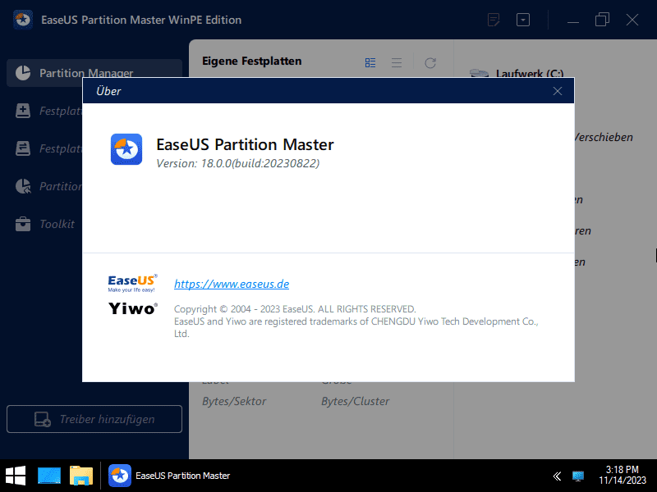Click the Eigene Festplatten heading
The height and width of the screenshot is (492, 657).
click(x=252, y=61)
